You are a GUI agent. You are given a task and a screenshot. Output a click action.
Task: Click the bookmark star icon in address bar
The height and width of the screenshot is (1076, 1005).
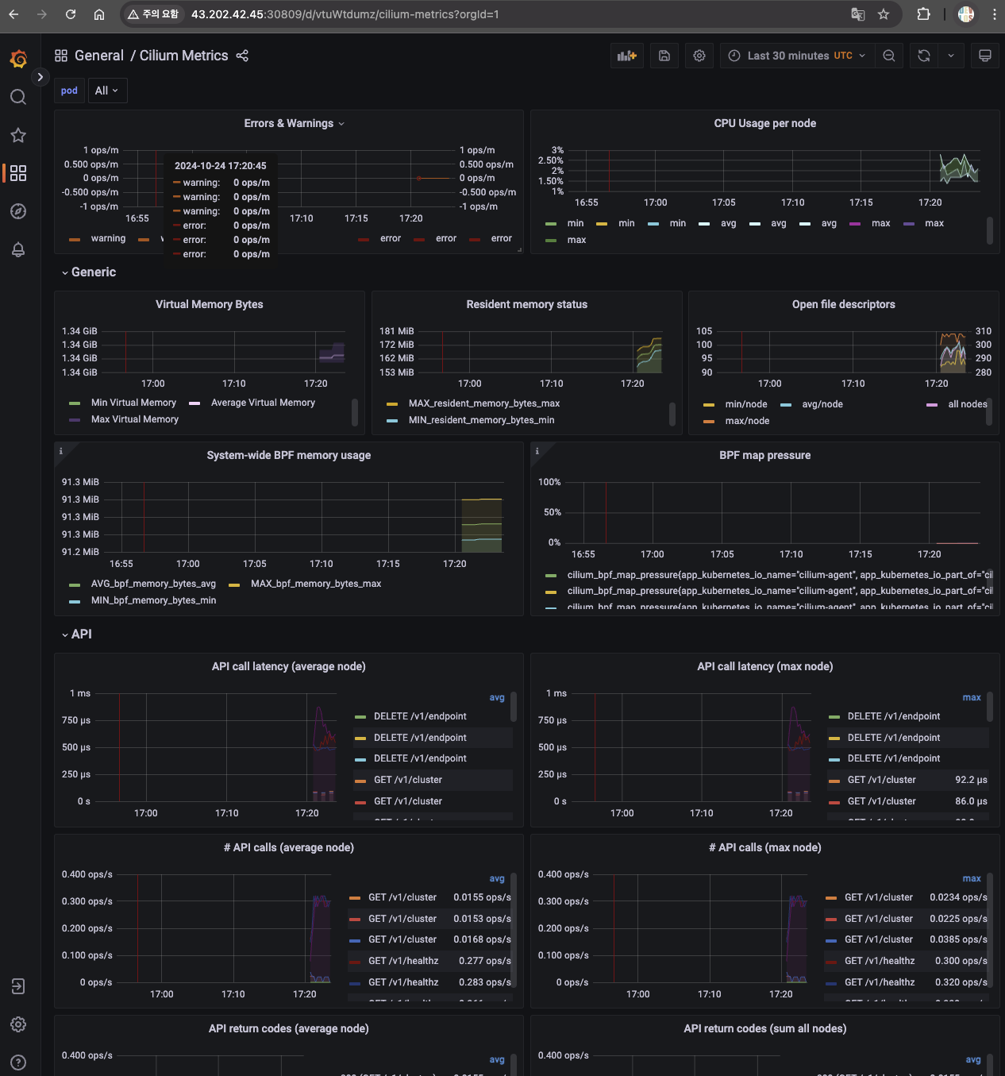pos(884,14)
